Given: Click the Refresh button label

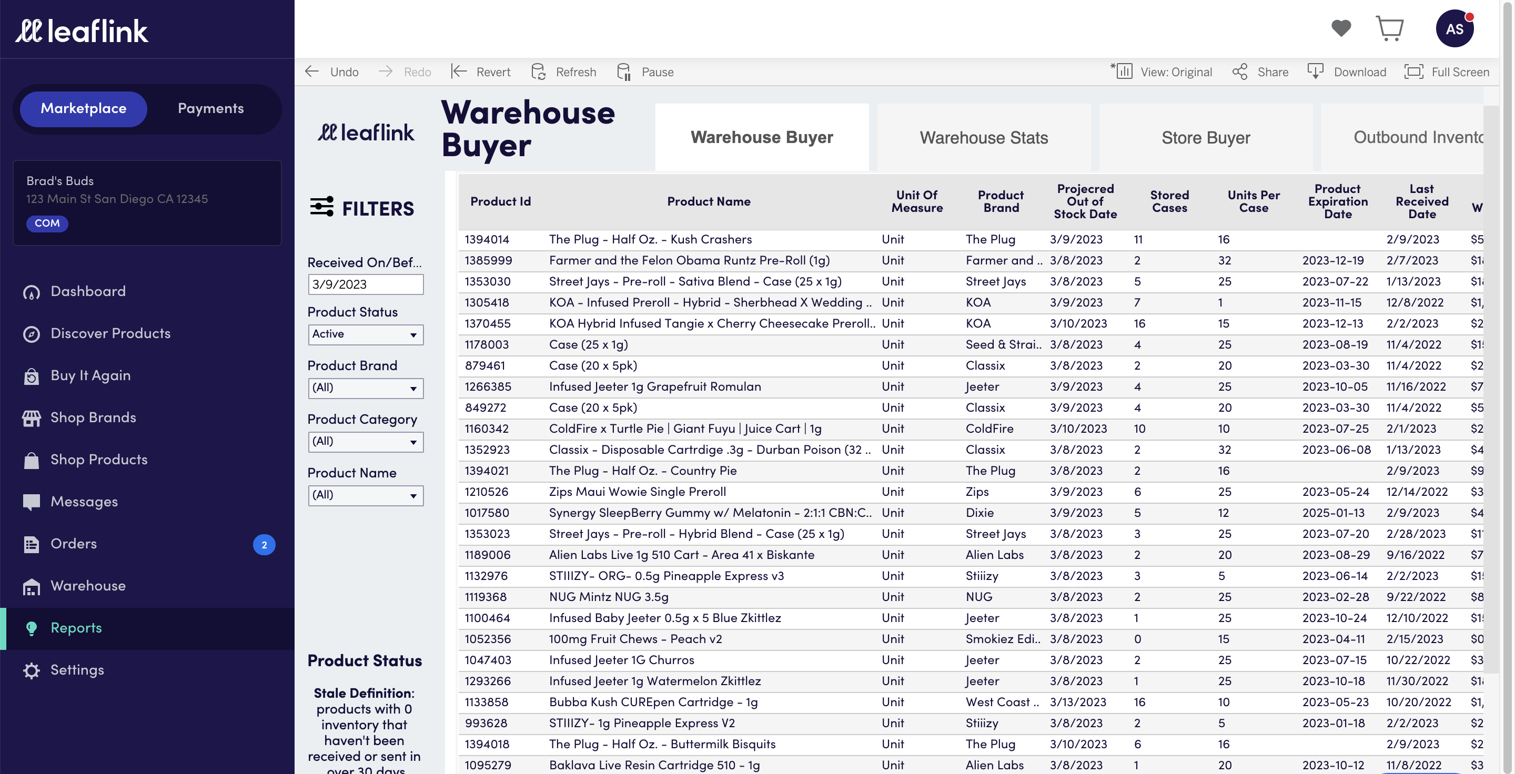Looking at the screenshot, I should click(576, 72).
